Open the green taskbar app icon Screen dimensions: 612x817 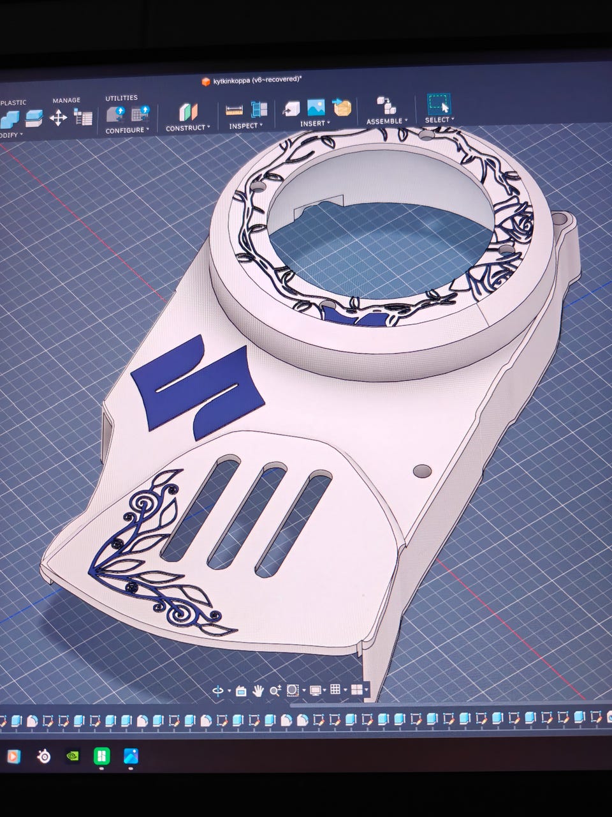click(x=101, y=756)
